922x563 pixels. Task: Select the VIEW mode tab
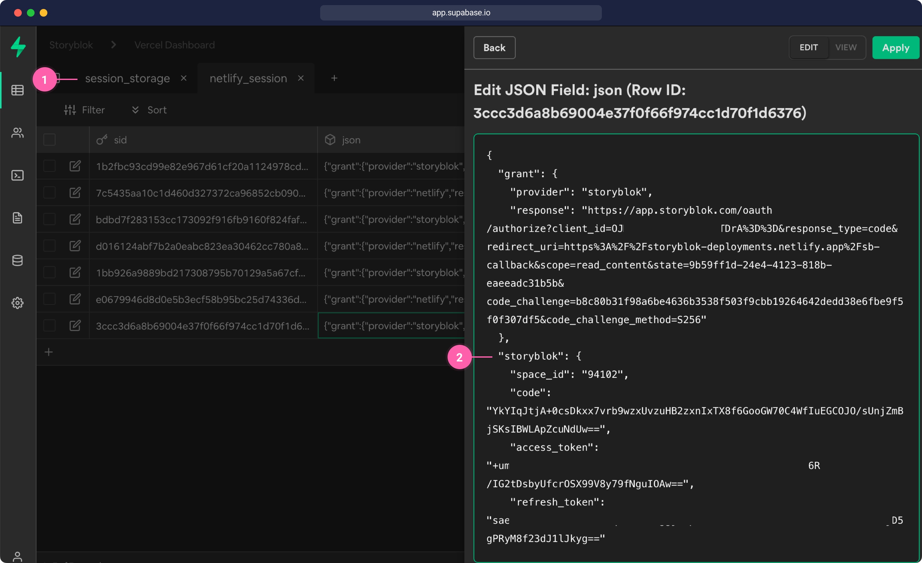click(846, 47)
